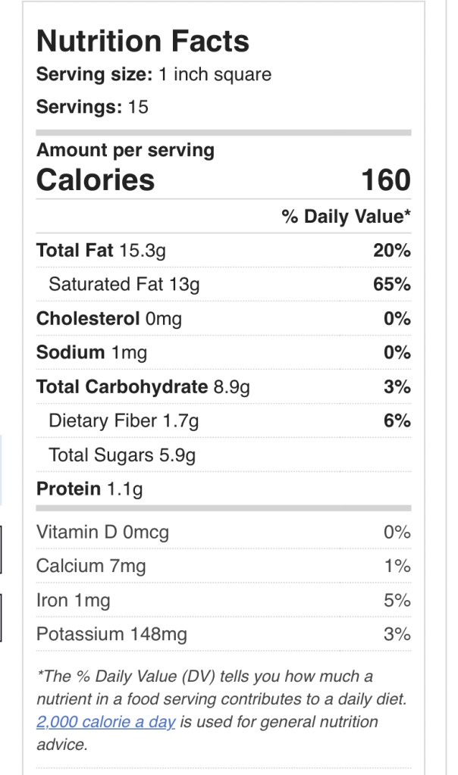
Task: Click the Servings: 15 line
Action: coord(93,107)
